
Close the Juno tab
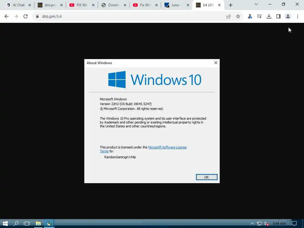pyautogui.click(x=188, y=5)
